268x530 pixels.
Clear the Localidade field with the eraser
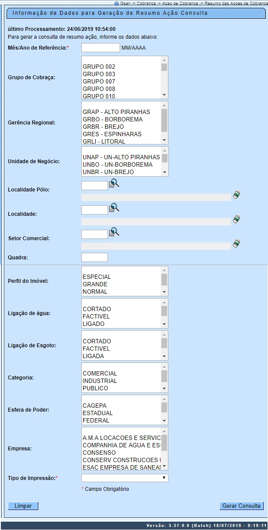[237, 219]
